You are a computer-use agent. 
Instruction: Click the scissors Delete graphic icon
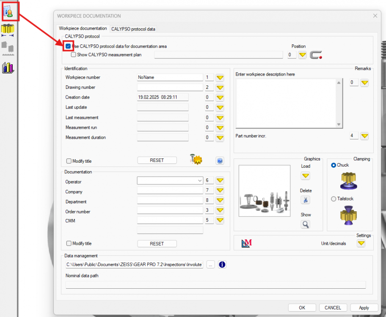click(306, 200)
